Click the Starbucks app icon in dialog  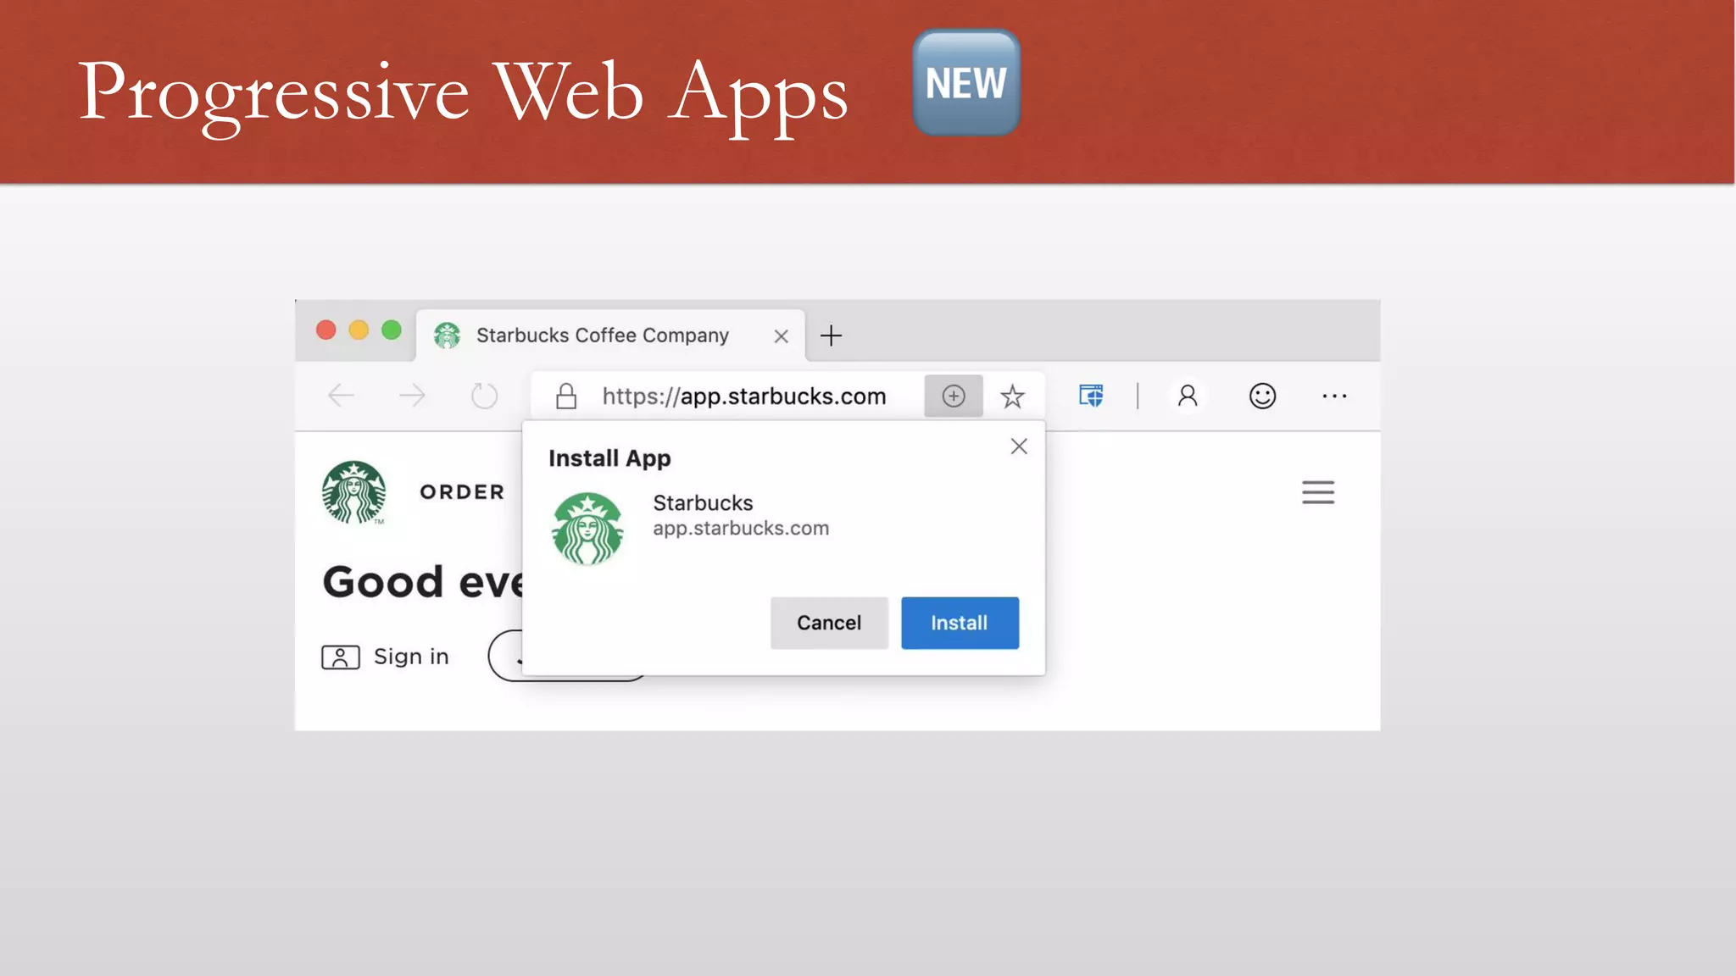tap(587, 529)
